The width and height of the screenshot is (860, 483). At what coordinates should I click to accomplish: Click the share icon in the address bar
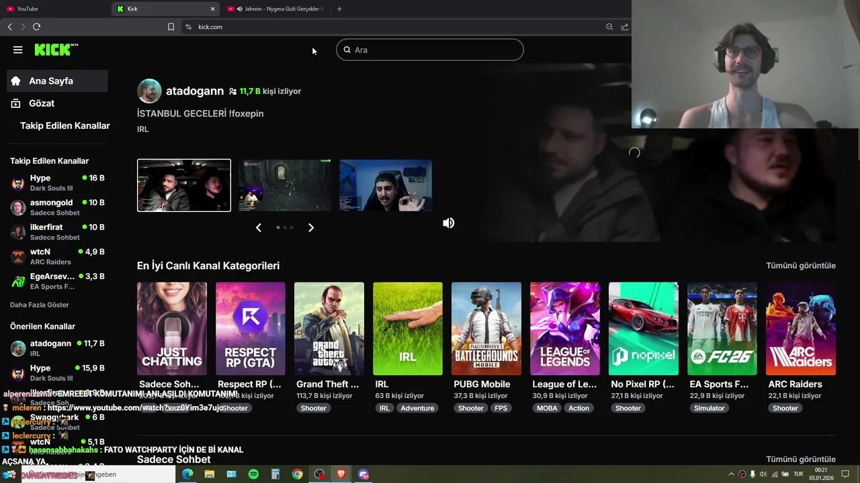tap(625, 27)
